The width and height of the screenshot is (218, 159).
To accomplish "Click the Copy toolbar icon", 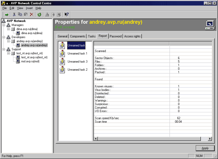I will 20,14.
